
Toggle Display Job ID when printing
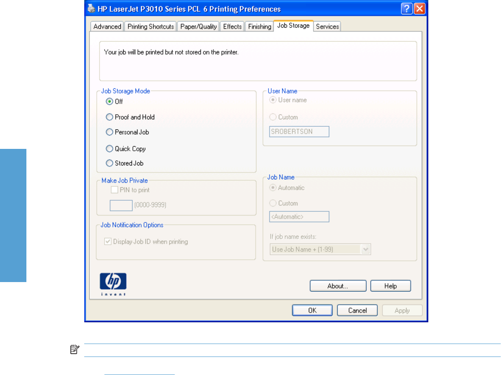coord(108,241)
